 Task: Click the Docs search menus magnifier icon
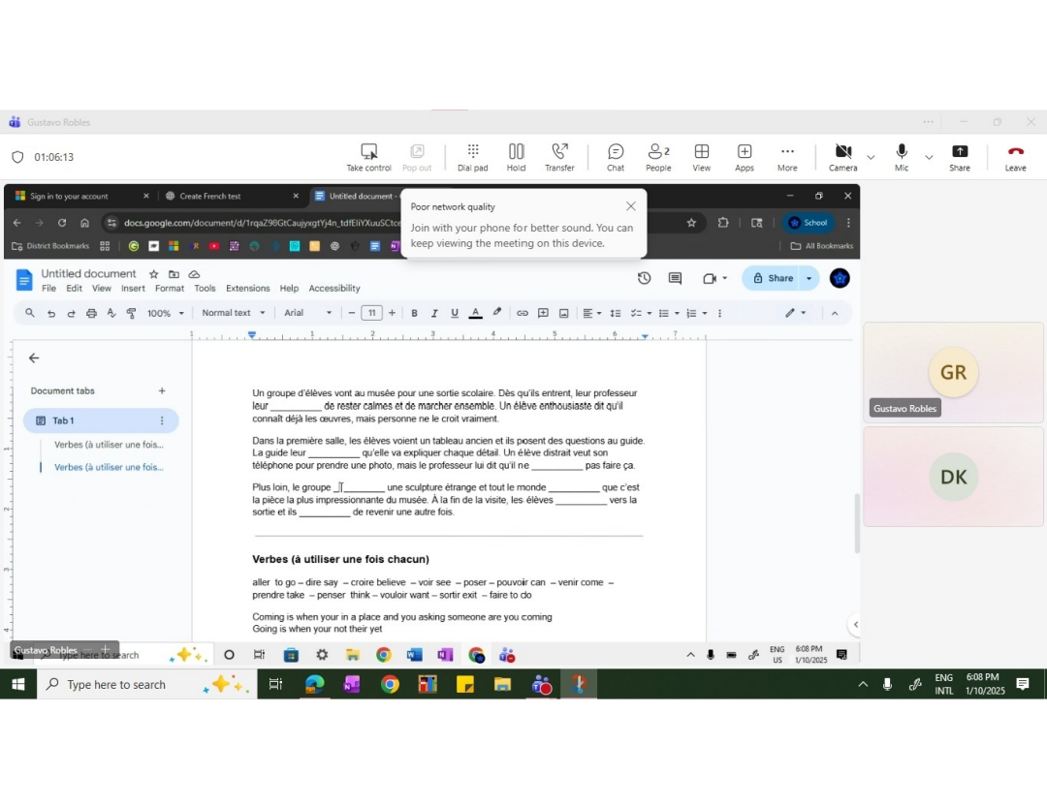coord(29,313)
